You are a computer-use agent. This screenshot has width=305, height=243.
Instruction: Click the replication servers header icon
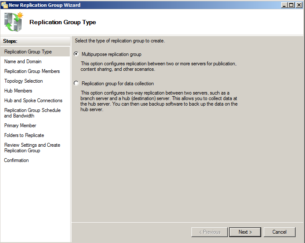tap(13, 22)
